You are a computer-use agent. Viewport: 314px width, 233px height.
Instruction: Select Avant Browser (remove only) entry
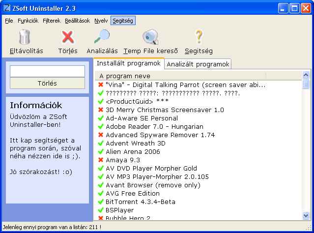[x=153, y=185]
